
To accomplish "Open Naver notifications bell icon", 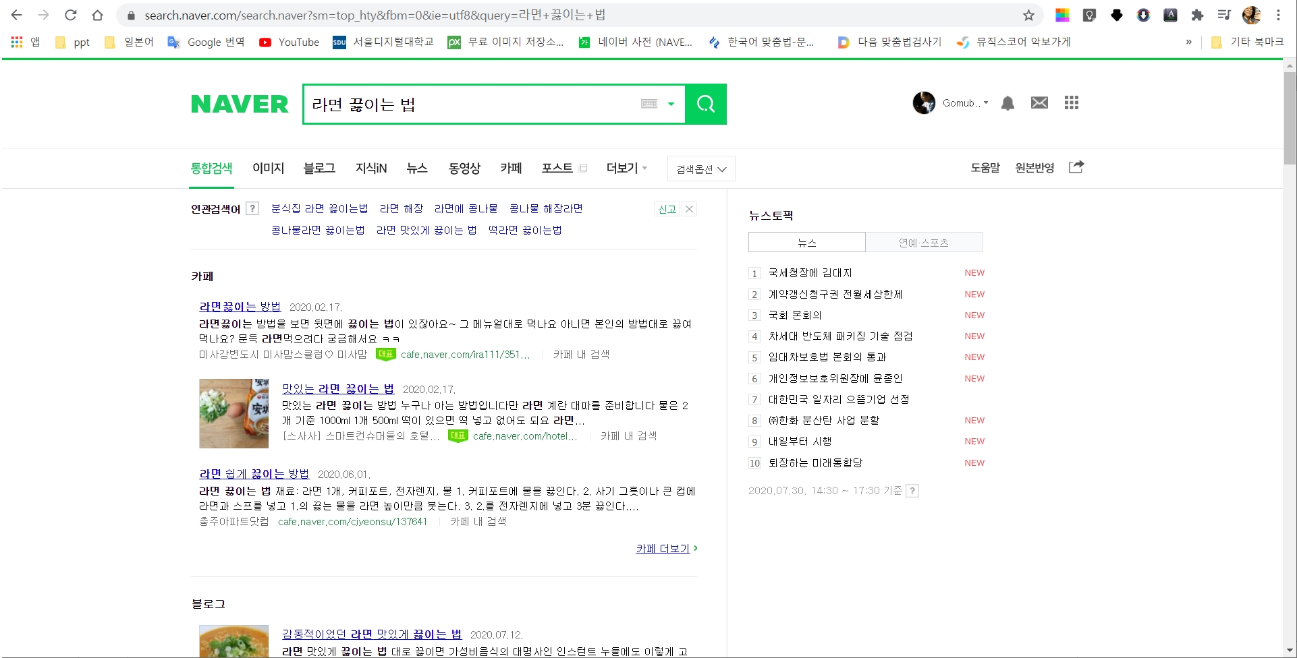I will (1008, 103).
